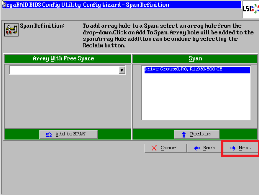Click the Array With Free Space header
The image size is (259, 196).
(x=68, y=59)
